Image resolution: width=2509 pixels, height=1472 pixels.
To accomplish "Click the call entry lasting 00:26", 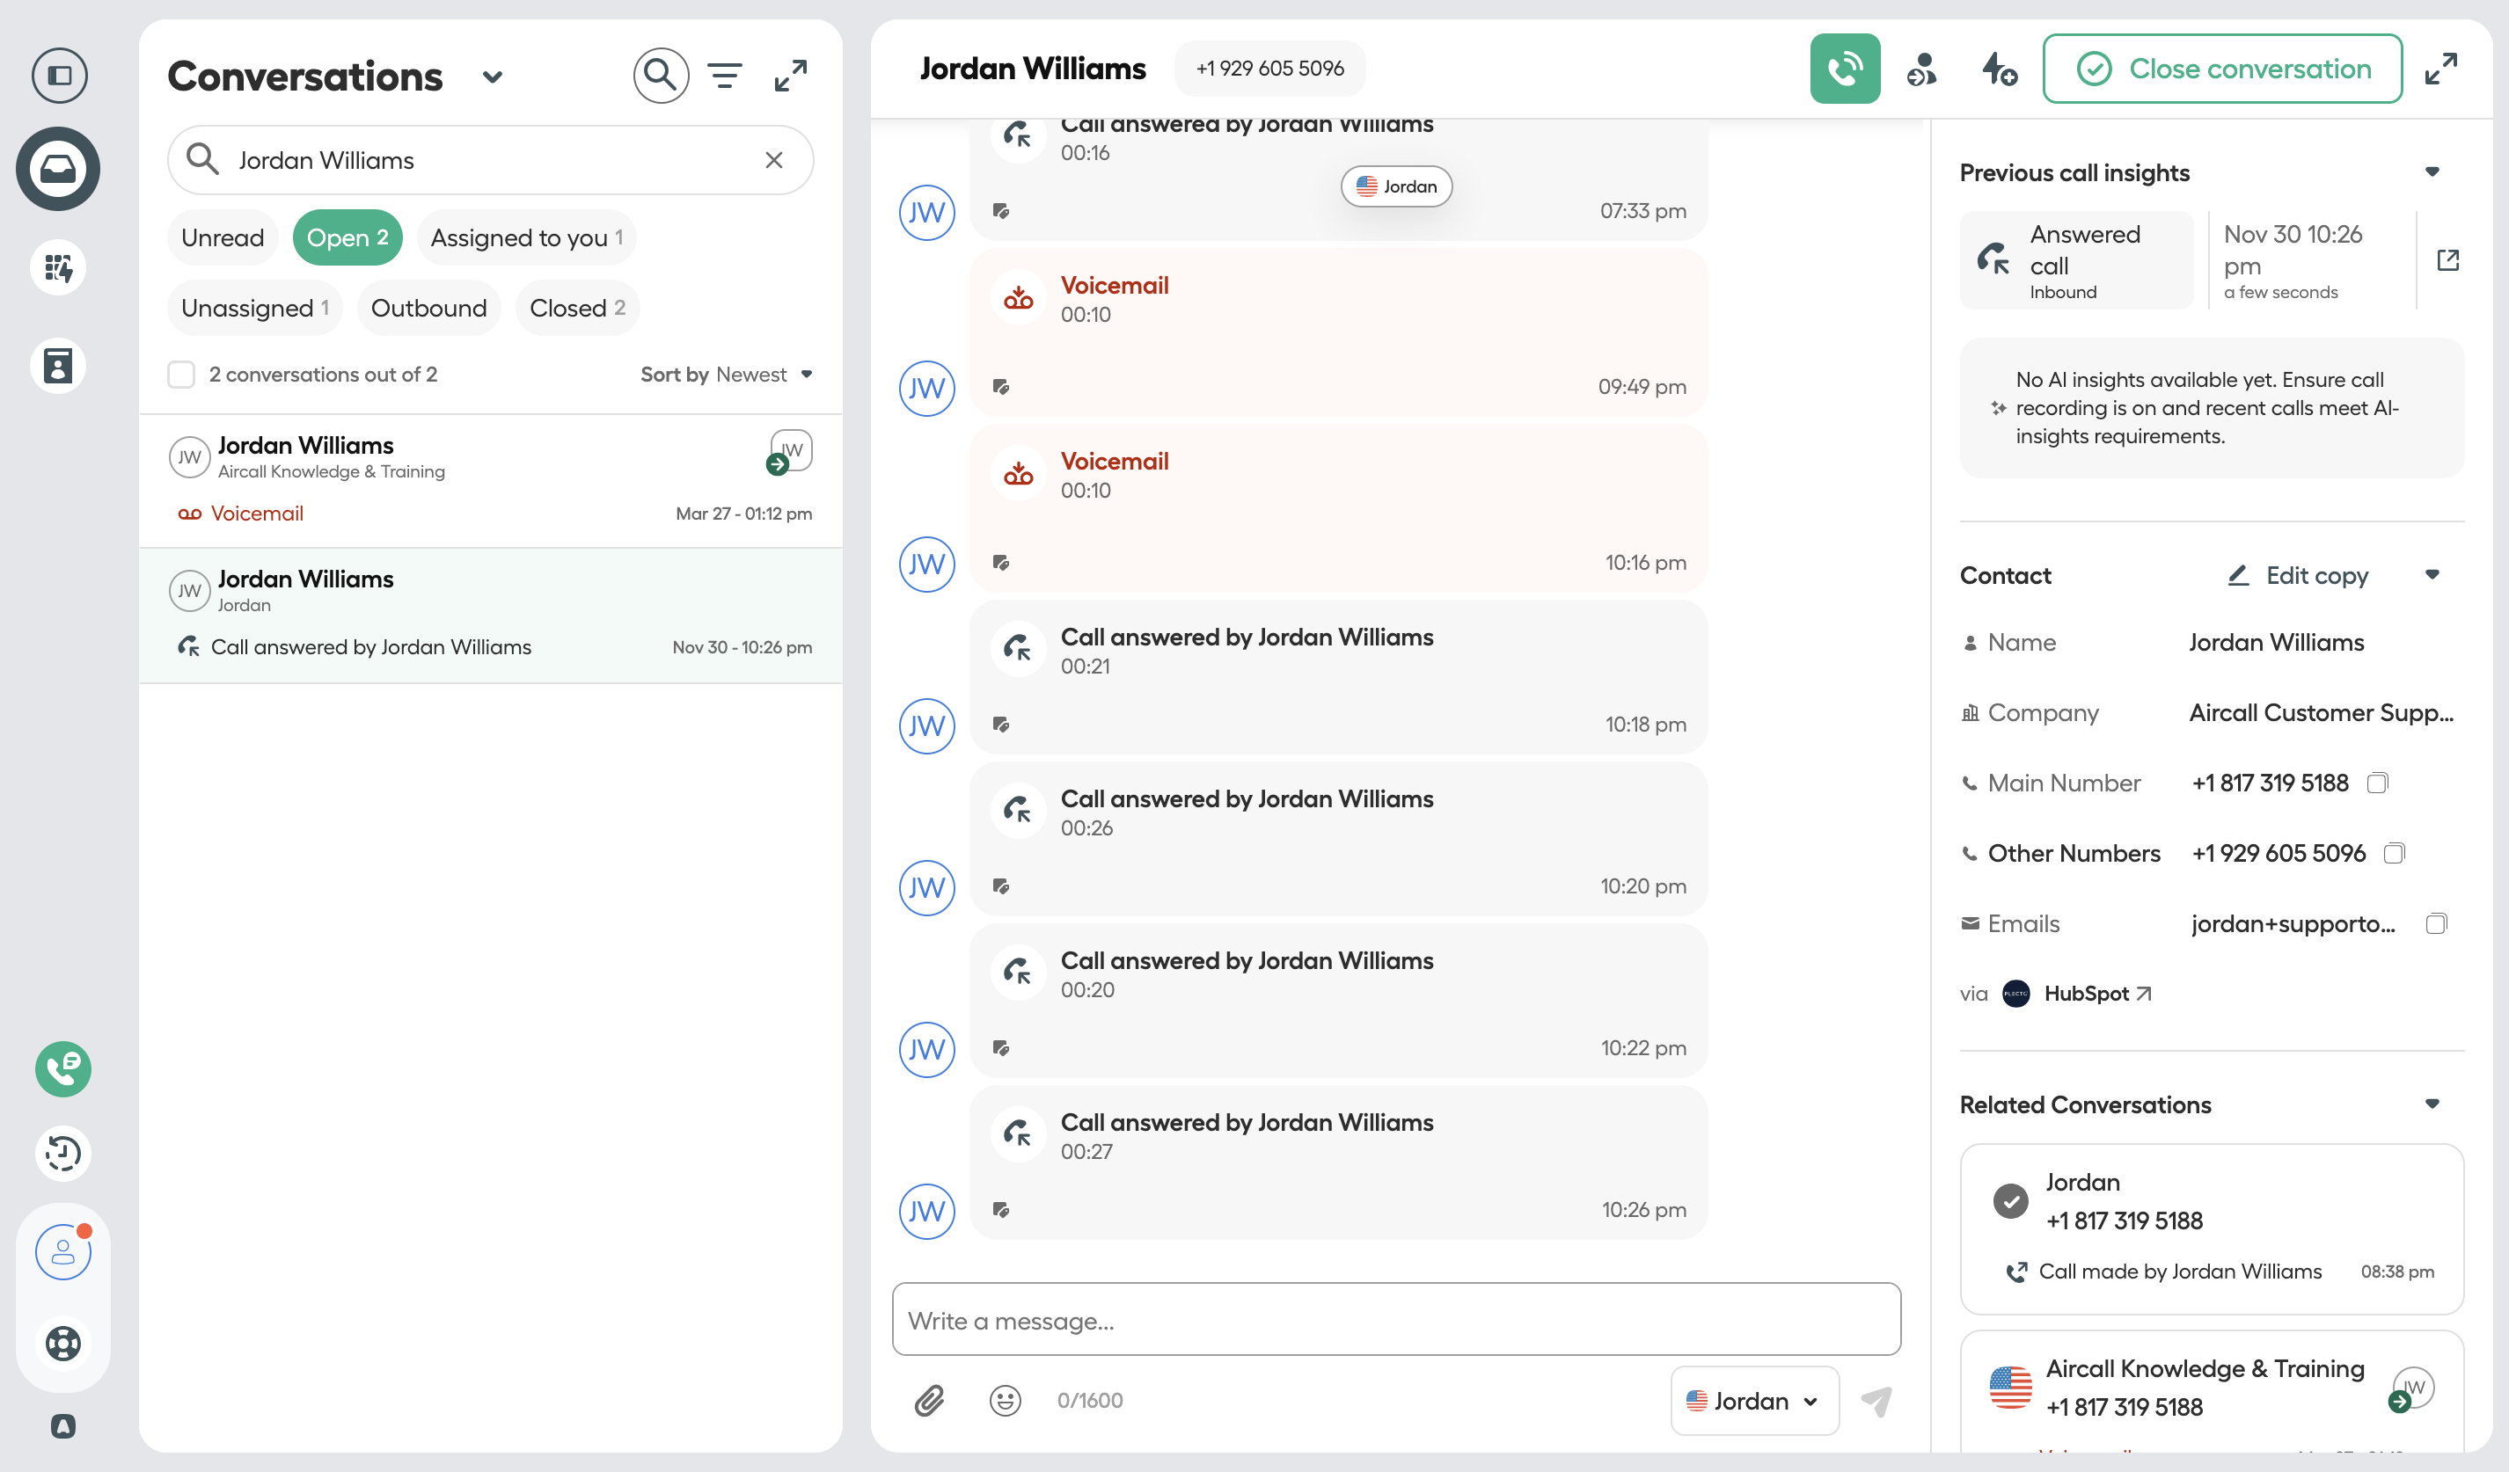I will point(1338,839).
